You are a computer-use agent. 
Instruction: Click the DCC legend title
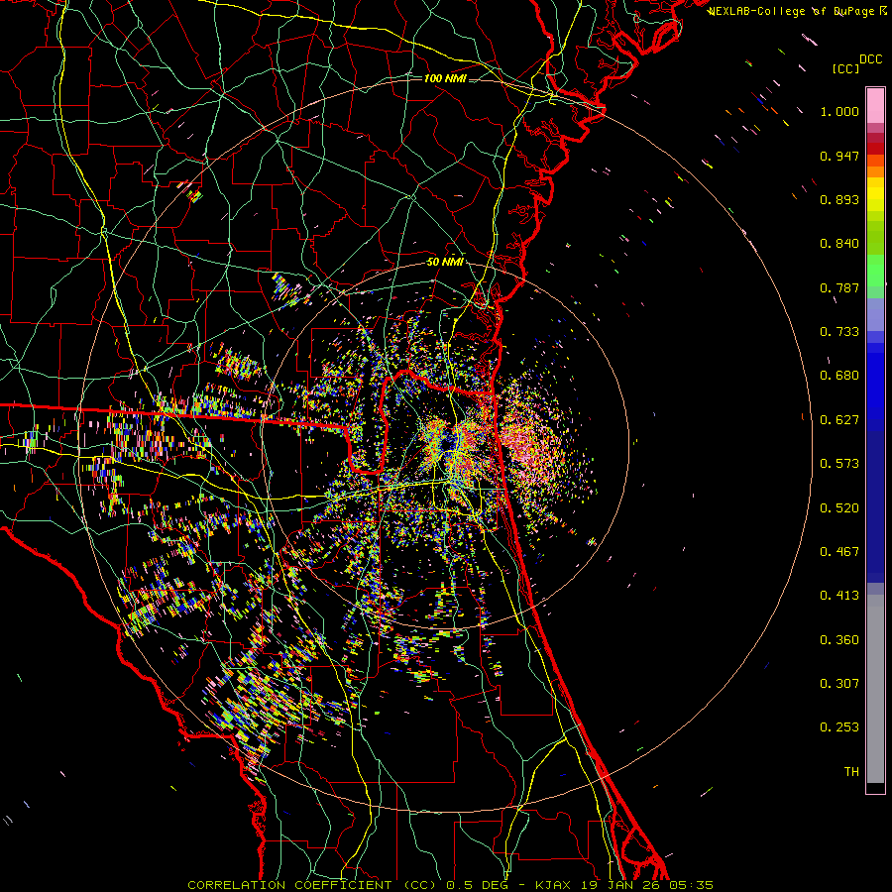(x=871, y=59)
